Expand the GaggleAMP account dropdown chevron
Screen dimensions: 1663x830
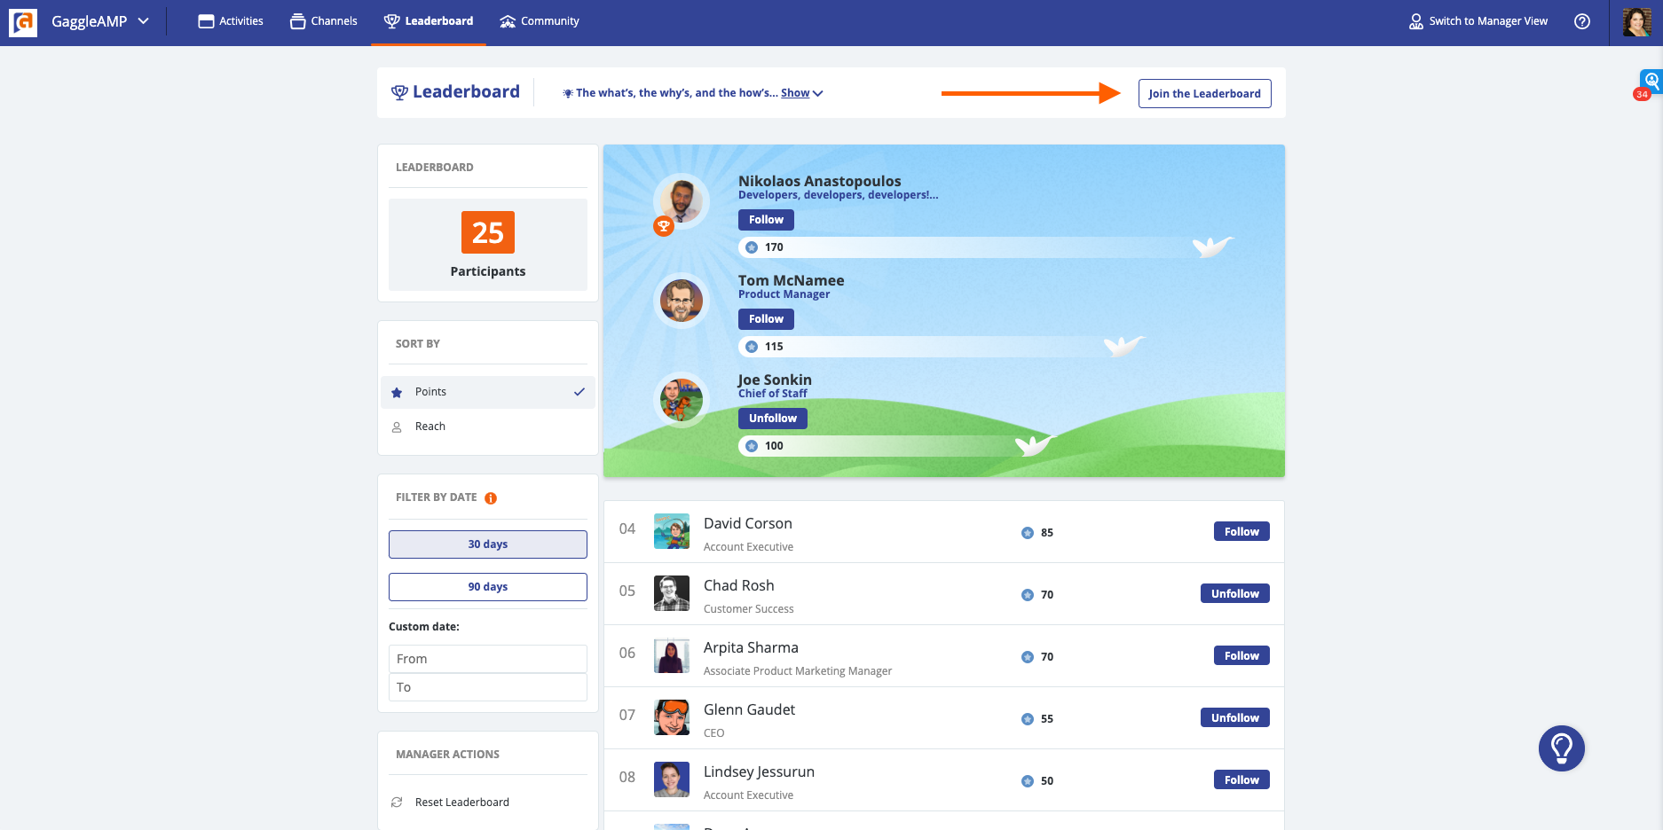tap(144, 21)
